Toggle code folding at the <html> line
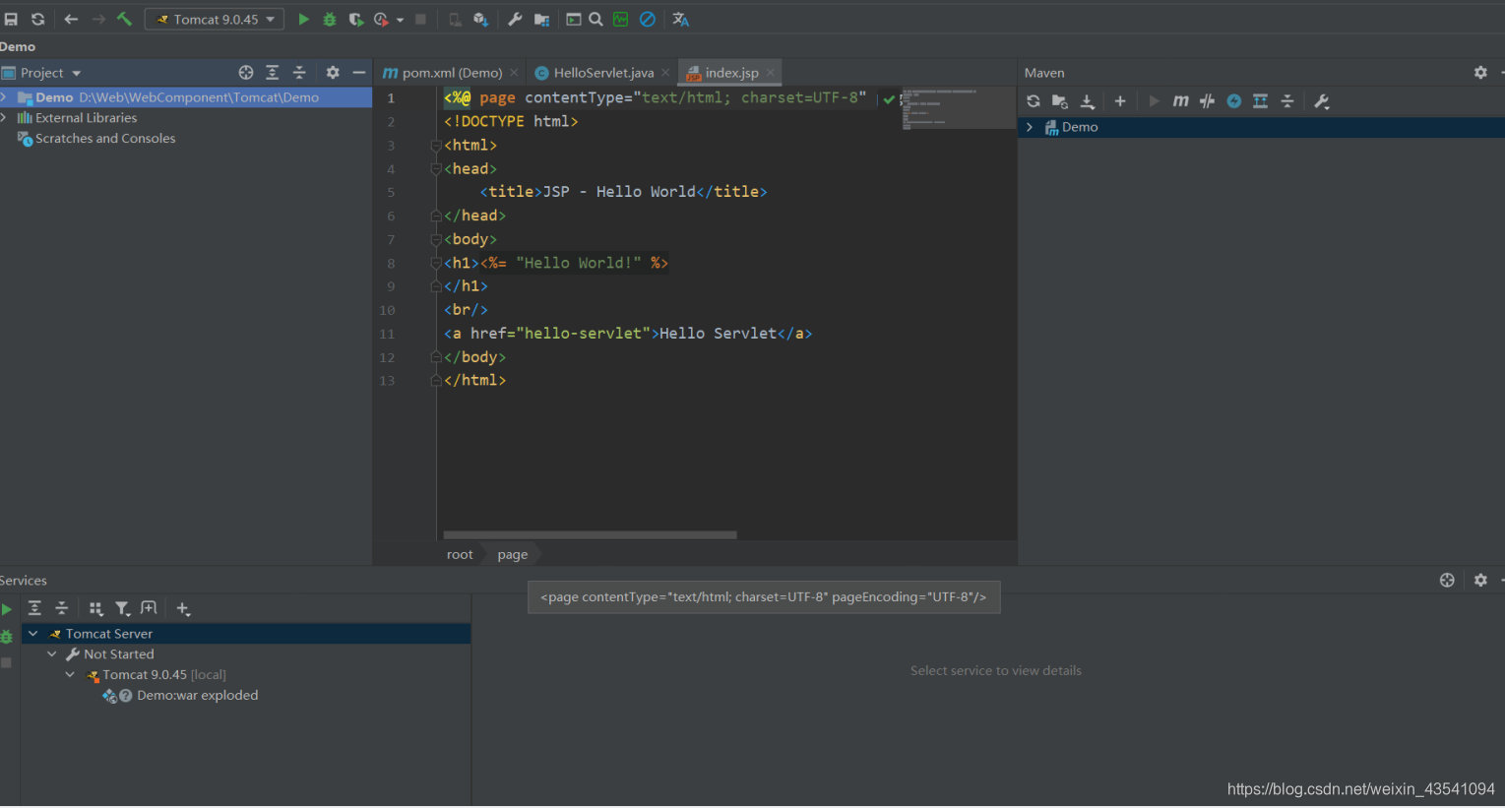1505x808 pixels. click(x=436, y=146)
